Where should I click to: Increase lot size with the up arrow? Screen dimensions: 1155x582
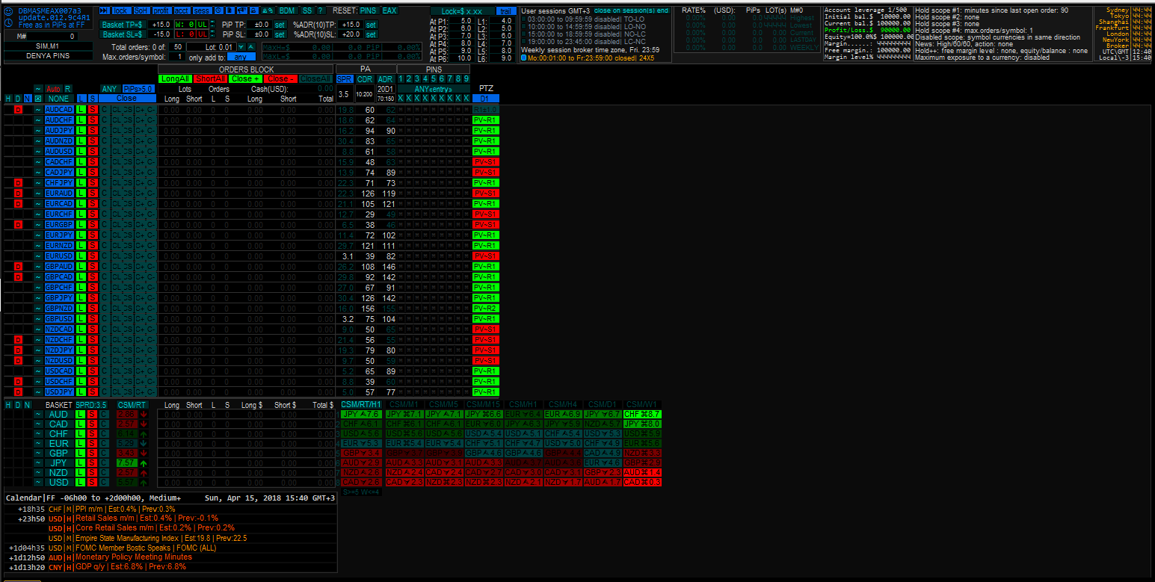click(x=250, y=47)
